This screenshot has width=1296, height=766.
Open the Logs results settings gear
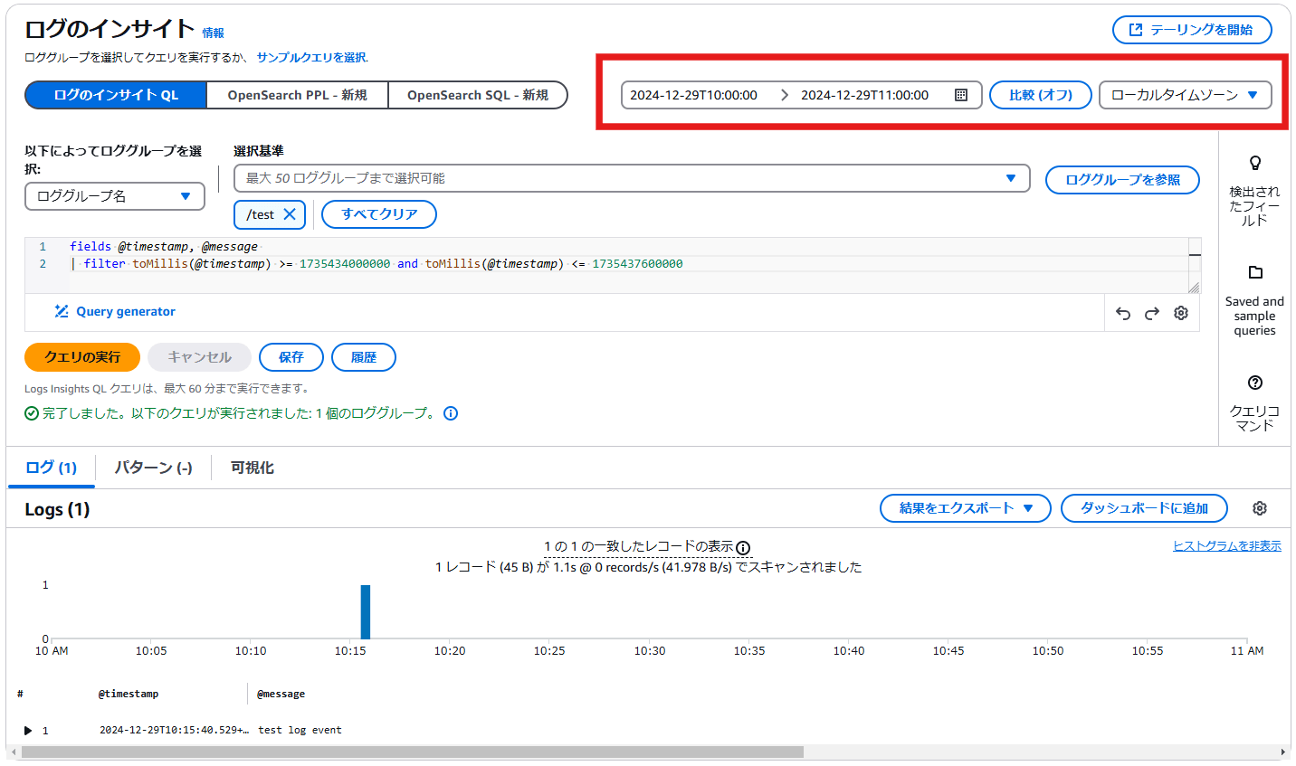coord(1260,508)
